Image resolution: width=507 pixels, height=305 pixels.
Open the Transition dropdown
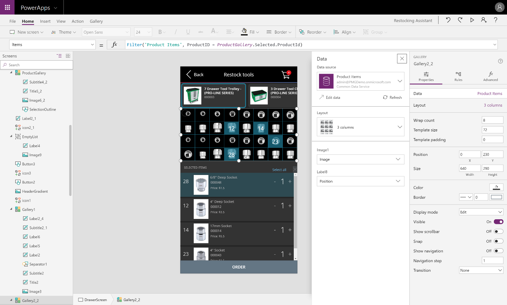[x=481, y=270]
